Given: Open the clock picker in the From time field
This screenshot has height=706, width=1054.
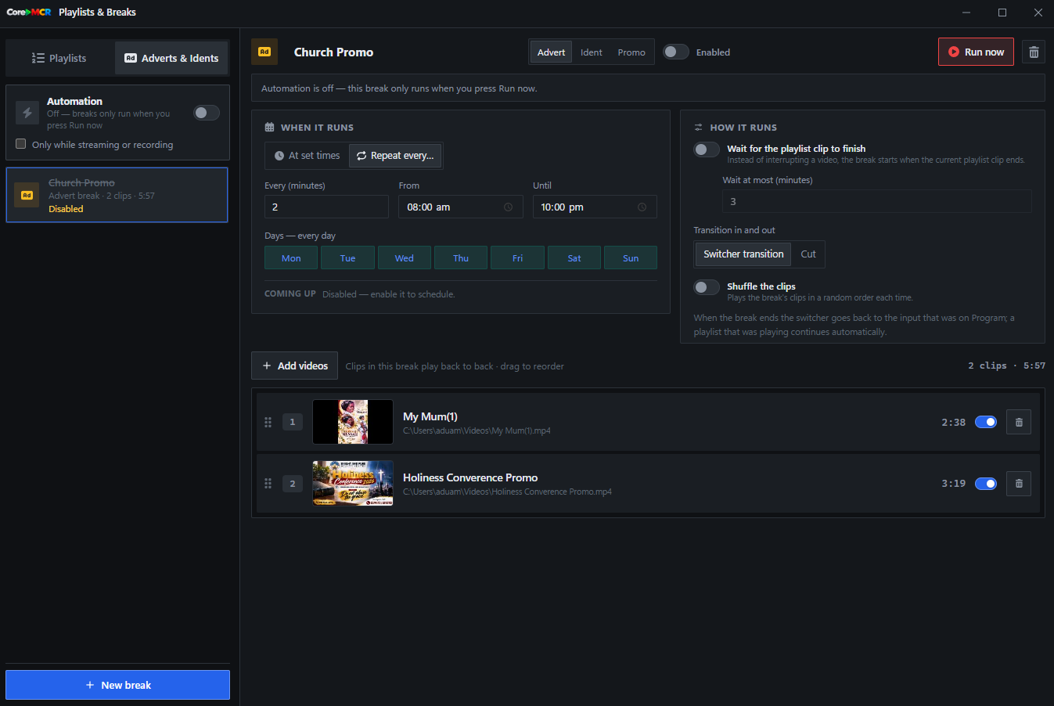Looking at the screenshot, I should [508, 207].
